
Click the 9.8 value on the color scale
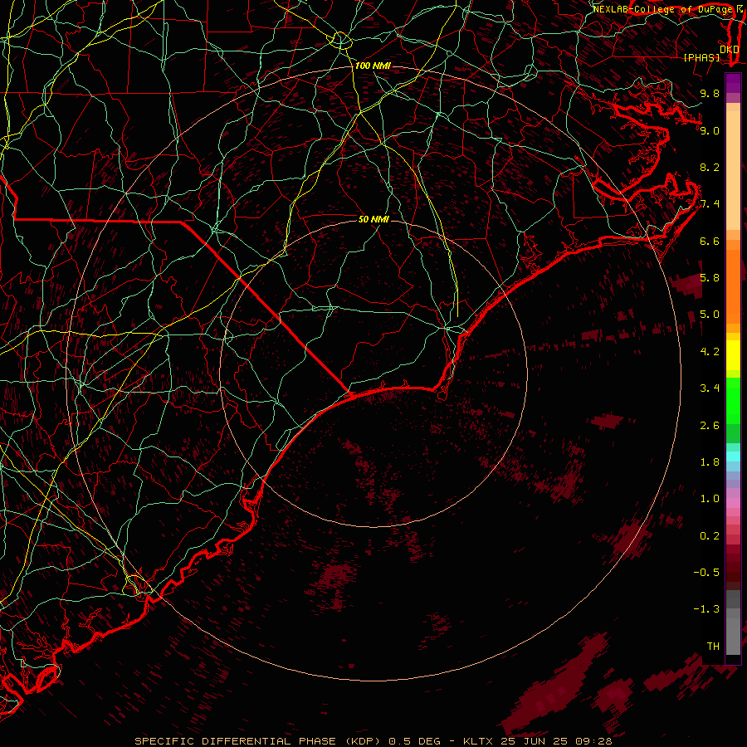710,93
